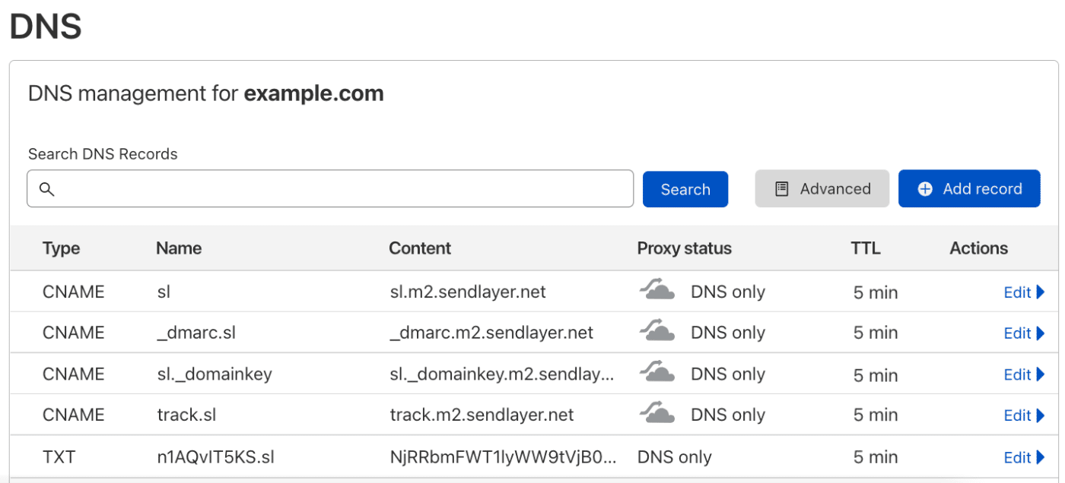This screenshot has width=1065, height=483.
Task: Click the plus icon on Add record
Action: coord(925,188)
